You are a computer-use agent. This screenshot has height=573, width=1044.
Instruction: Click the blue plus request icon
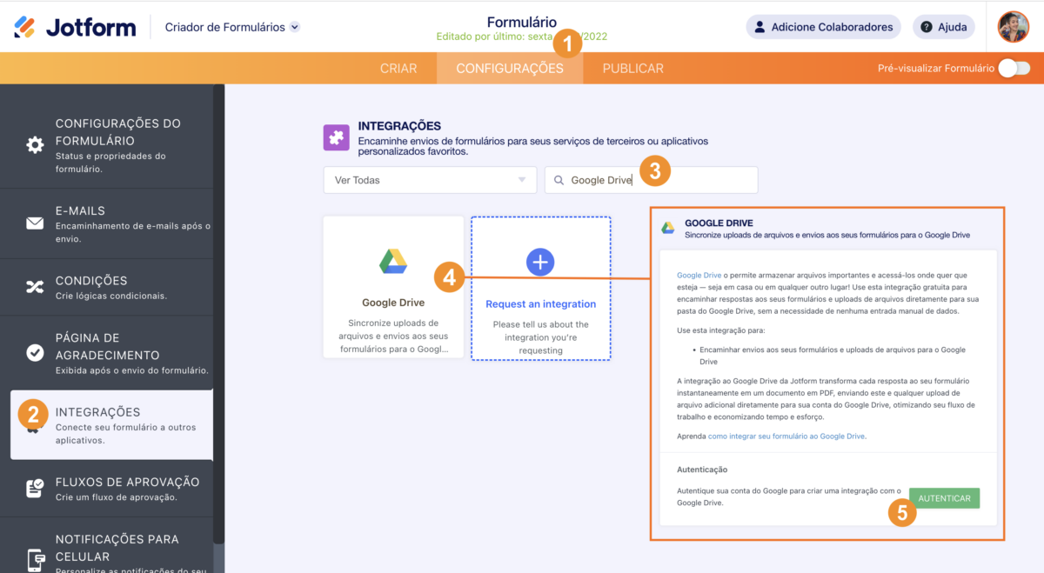click(x=540, y=262)
